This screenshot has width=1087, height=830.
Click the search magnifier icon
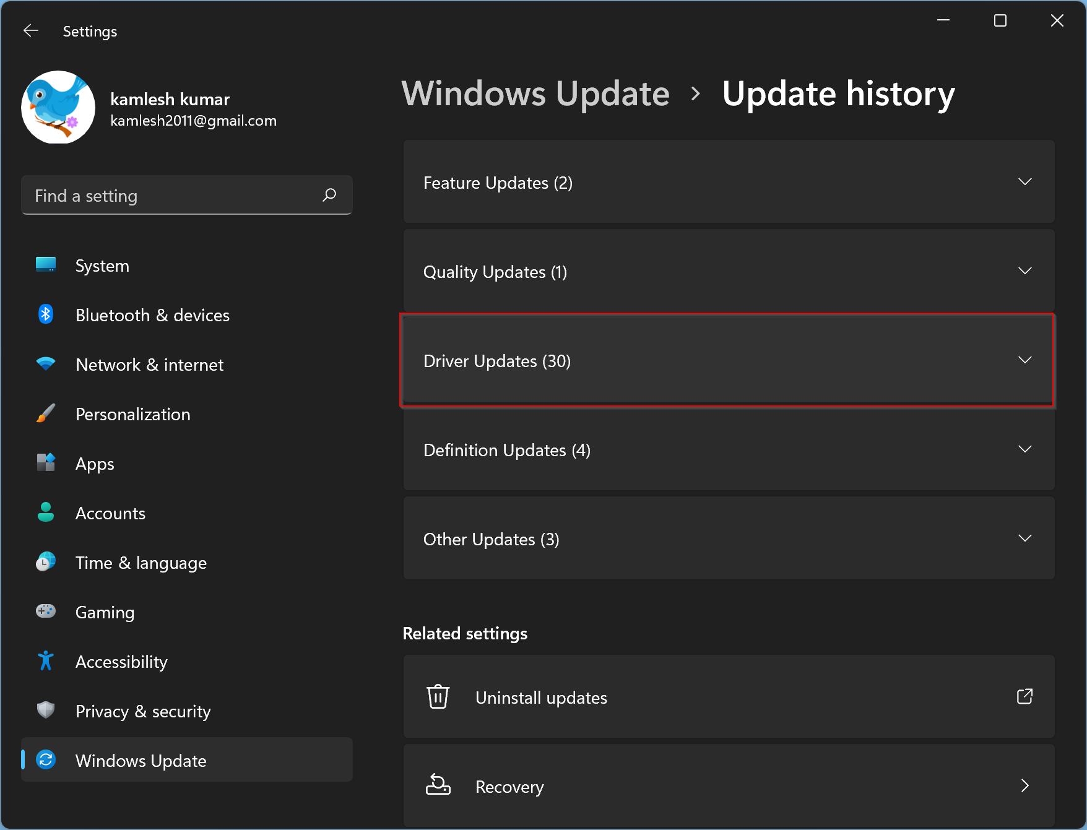pyautogui.click(x=329, y=195)
